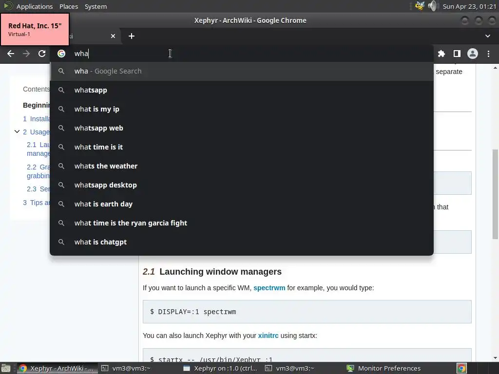499x374 pixels.
Task: Open the System menu
Action: click(96, 6)
